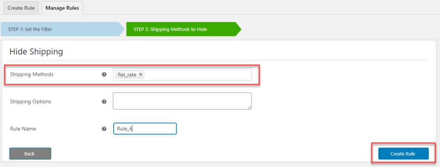Click the textarea resize grip in Shipping Options
Viewport: 440px width, 167px height.
coord(249,107)
